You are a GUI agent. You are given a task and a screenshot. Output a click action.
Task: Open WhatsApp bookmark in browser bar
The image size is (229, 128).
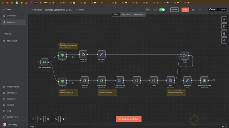[x=17, y=3]
